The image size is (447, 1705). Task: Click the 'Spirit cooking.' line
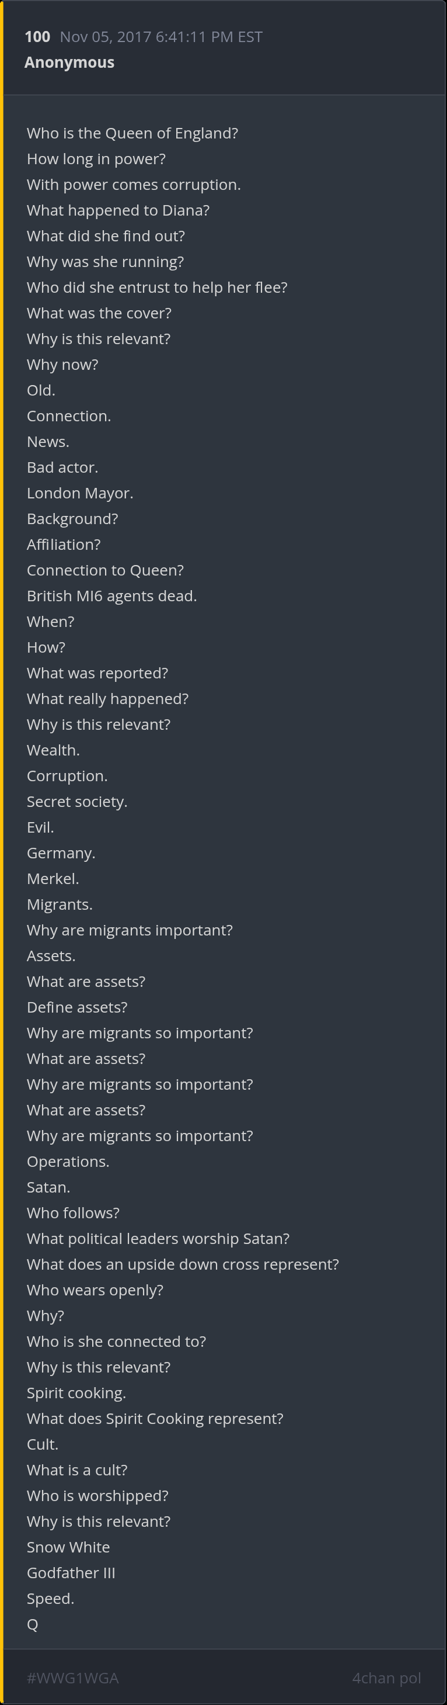(76, 1393)
